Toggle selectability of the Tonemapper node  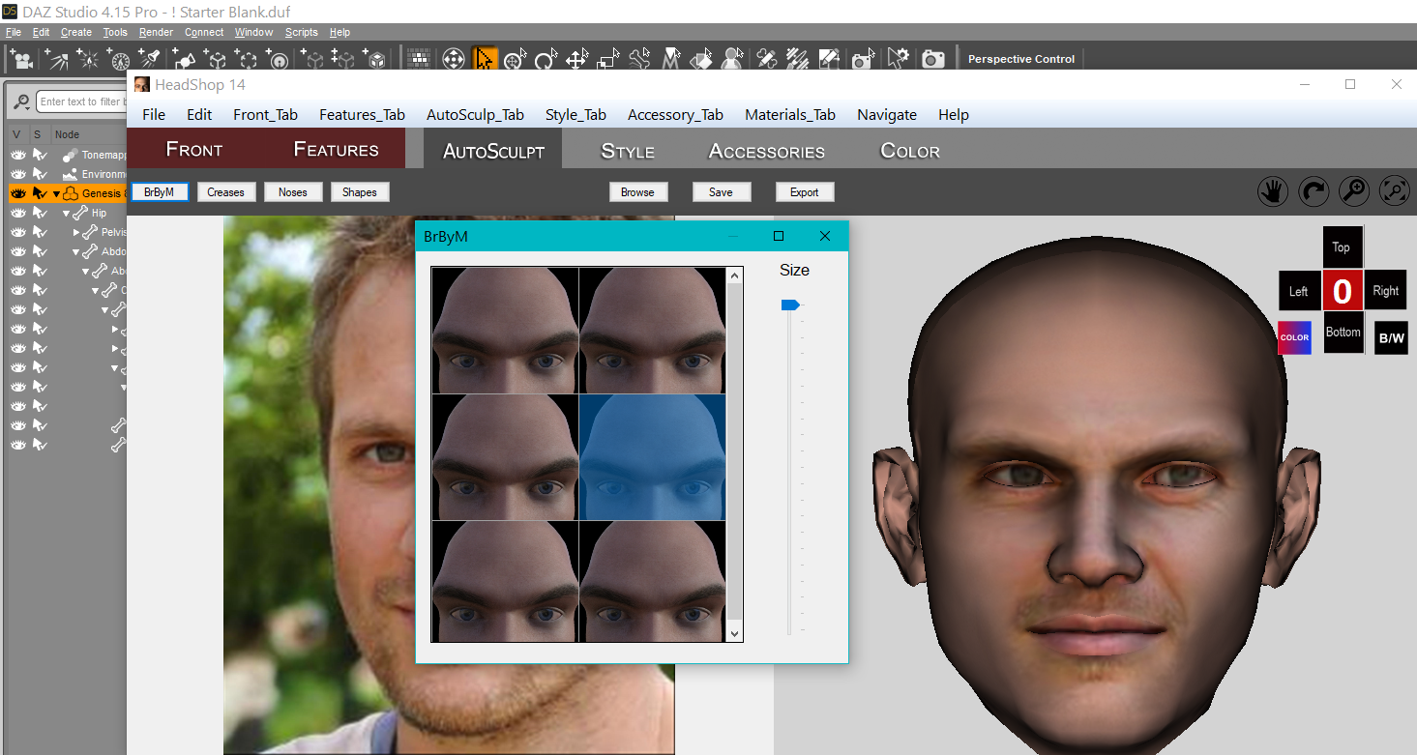pyautogui.click(x=40, y=155)
